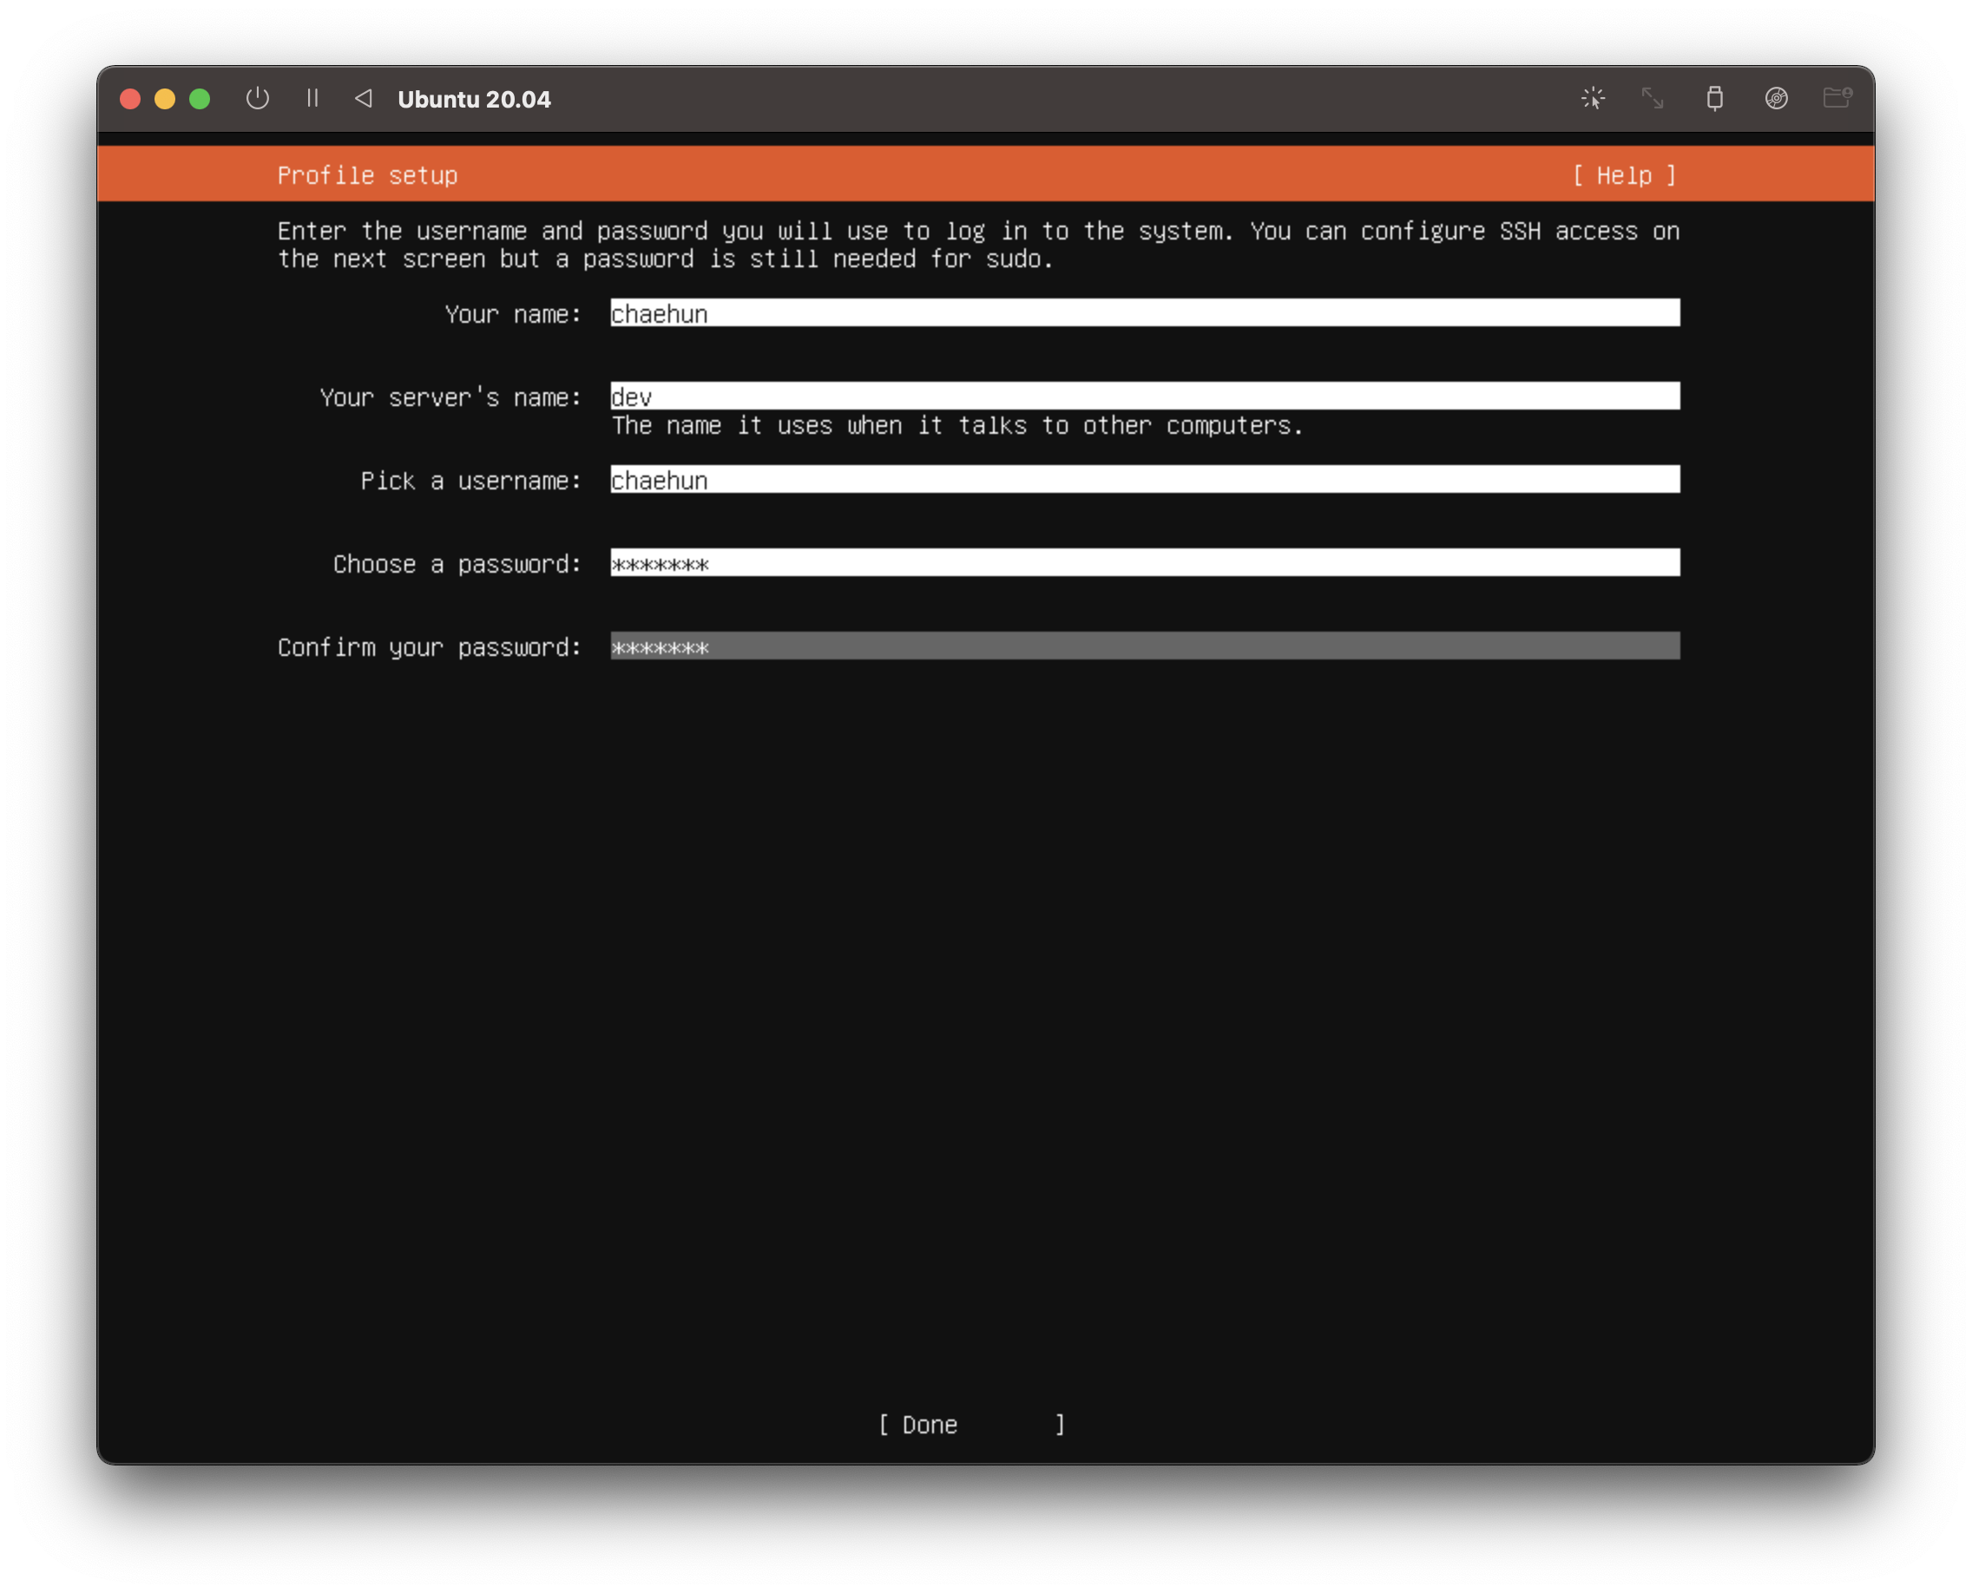This screenshot has height=1593, width=1972.
Task: Click the "Profile setup" header text
Action: click(x=367, y=175)
